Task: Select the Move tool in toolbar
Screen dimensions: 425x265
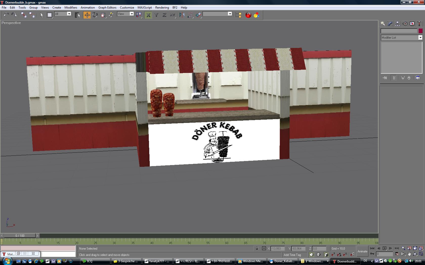Action: (87, 15)
